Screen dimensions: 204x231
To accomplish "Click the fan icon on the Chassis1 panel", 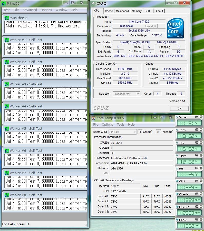I will (x=177, y=194).
